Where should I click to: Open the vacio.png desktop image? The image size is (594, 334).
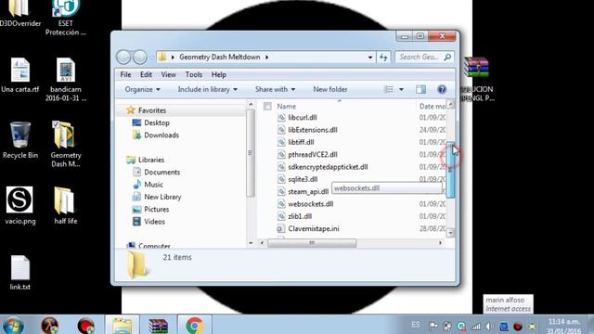(19, 206)
